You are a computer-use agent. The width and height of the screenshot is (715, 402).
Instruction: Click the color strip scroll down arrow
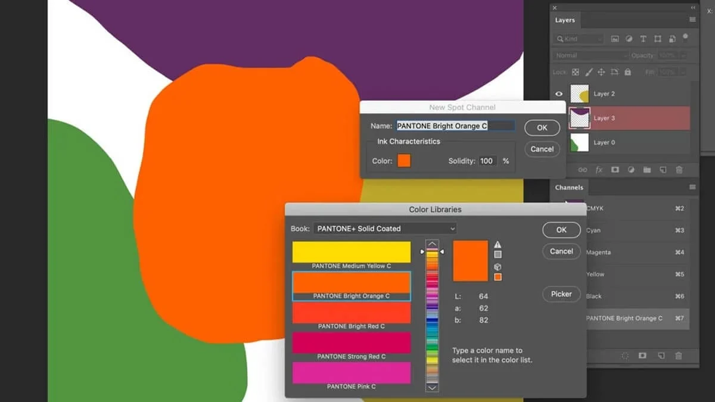pos(433,387)
